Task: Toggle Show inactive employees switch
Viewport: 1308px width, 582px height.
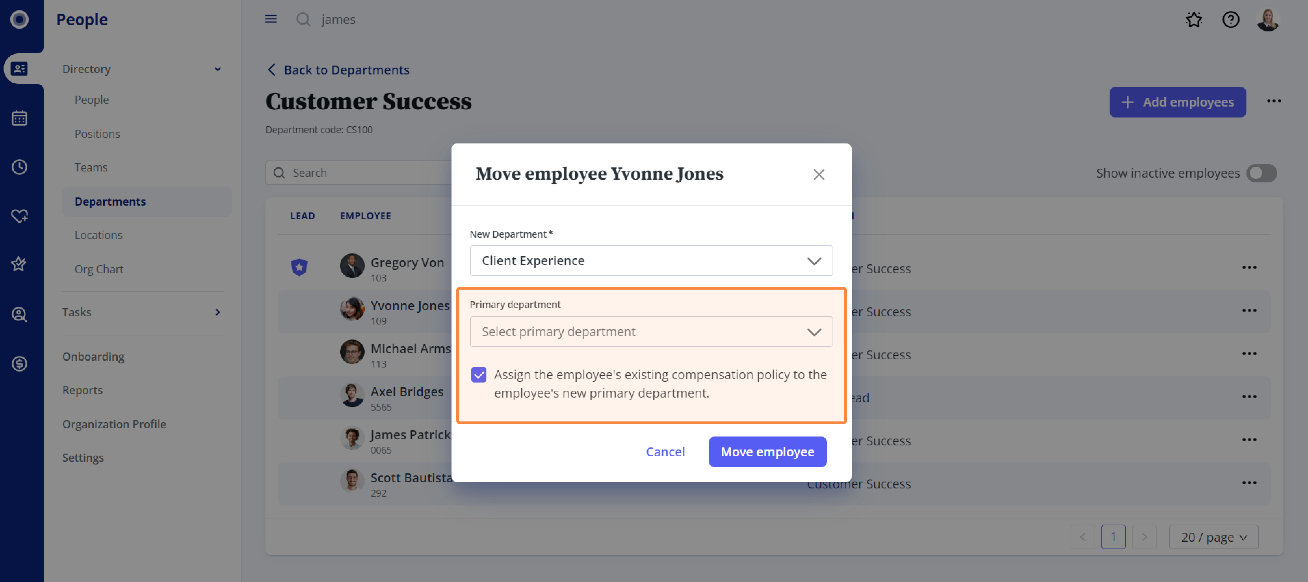Action: coord(1261,174)
